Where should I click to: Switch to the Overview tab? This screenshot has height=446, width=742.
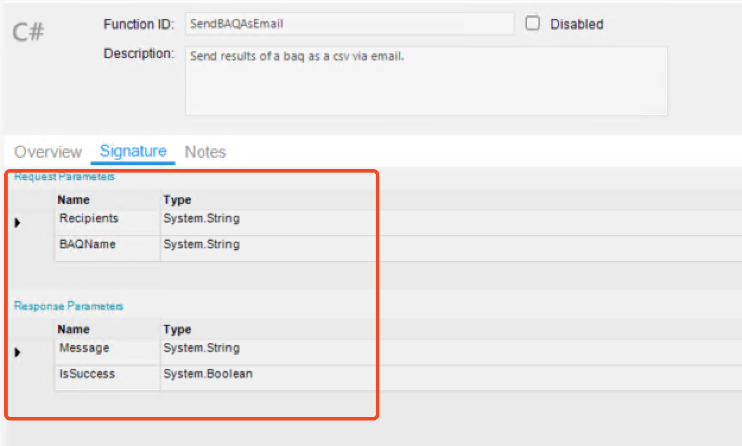[x=48, y=152]
